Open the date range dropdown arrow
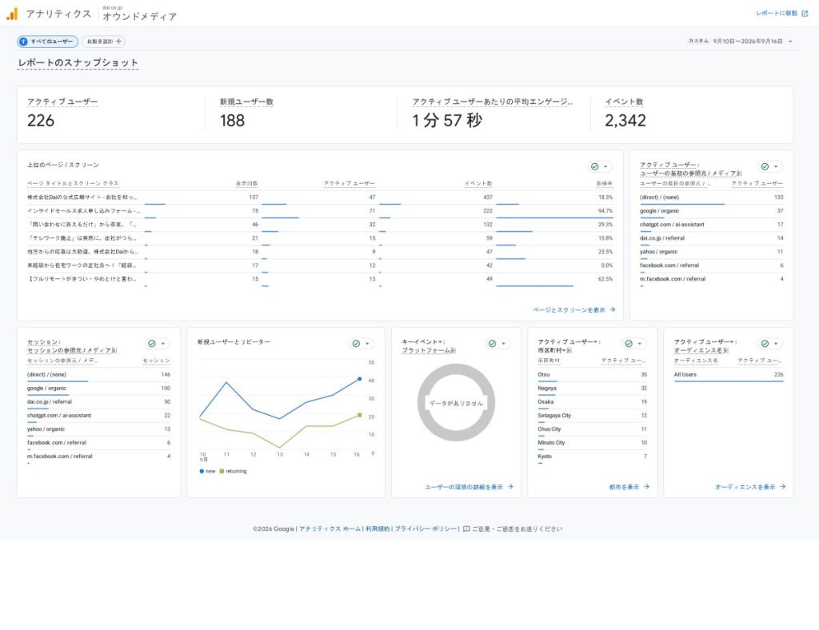Viewport: 819px width, 630px height. coord(790,42)
